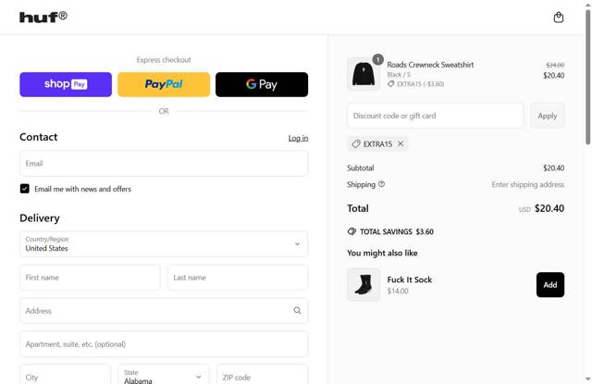Screen dimensions: 592x384
Task: Add Fuck It Sock to order
Action: (x=550, y=285)
